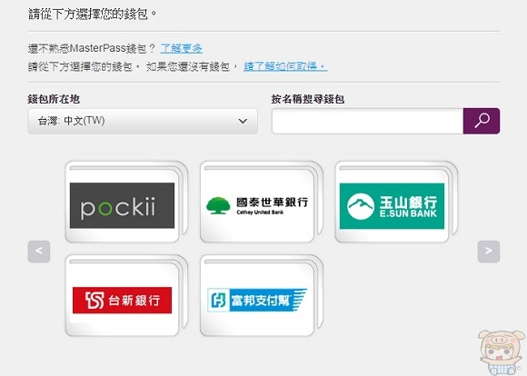Click the 按名稱搜尋錢包 text field
The image size is (527, 376).
[367, 121]
